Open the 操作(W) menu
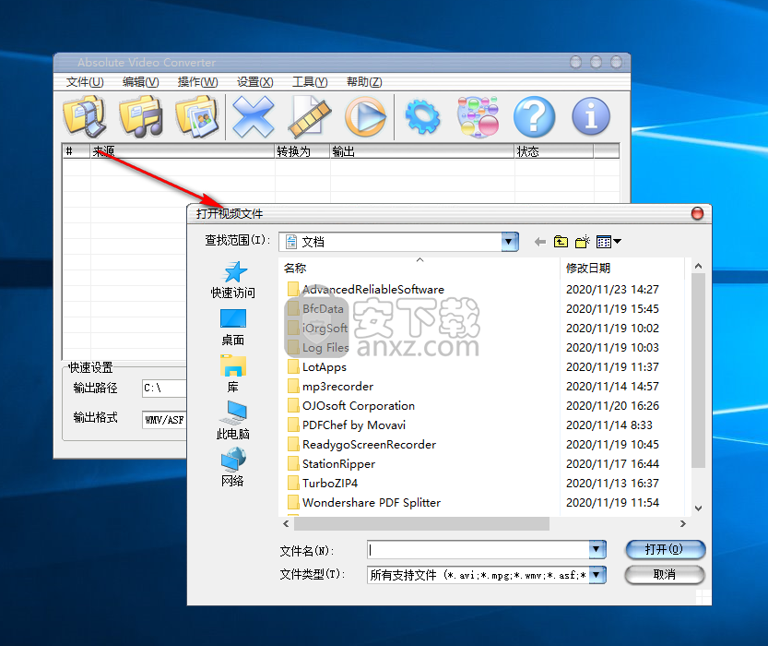 (x=197, y=82)
